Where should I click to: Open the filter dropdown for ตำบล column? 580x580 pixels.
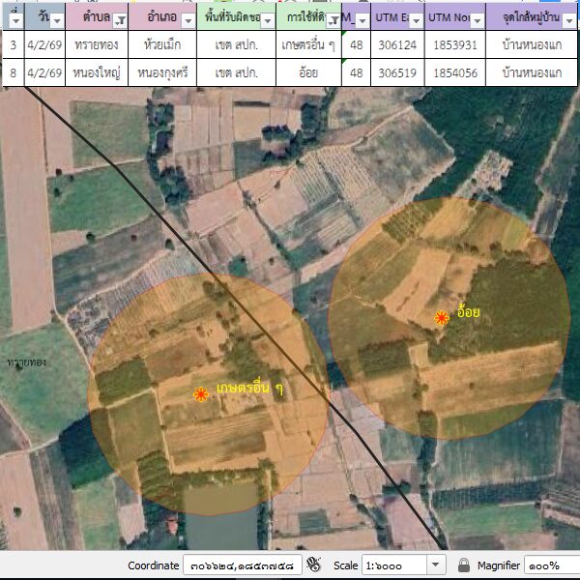tap(120, 20)
